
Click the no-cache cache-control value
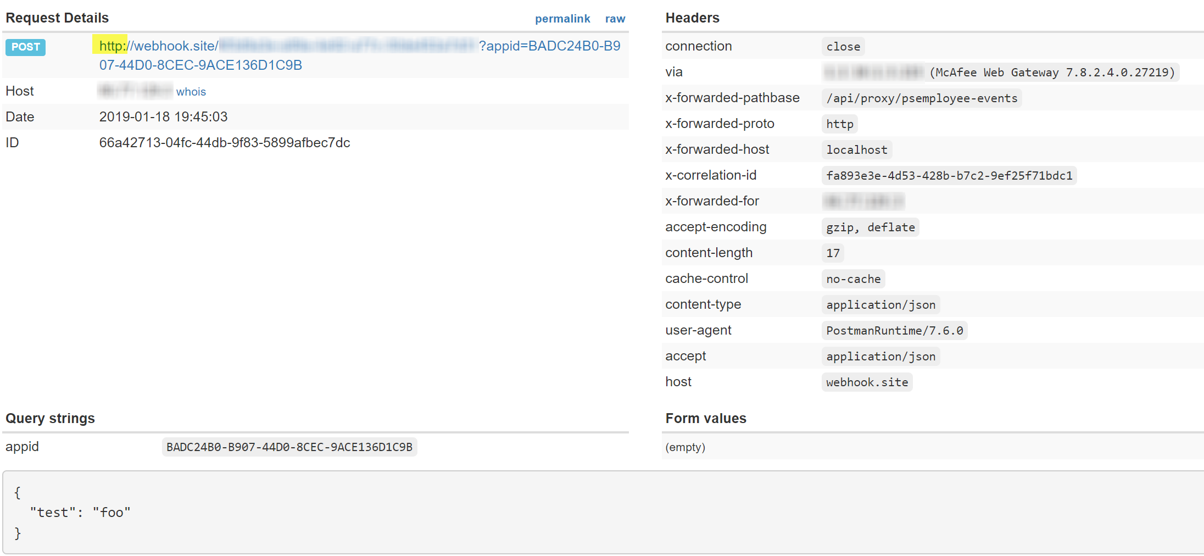point(853,279)
